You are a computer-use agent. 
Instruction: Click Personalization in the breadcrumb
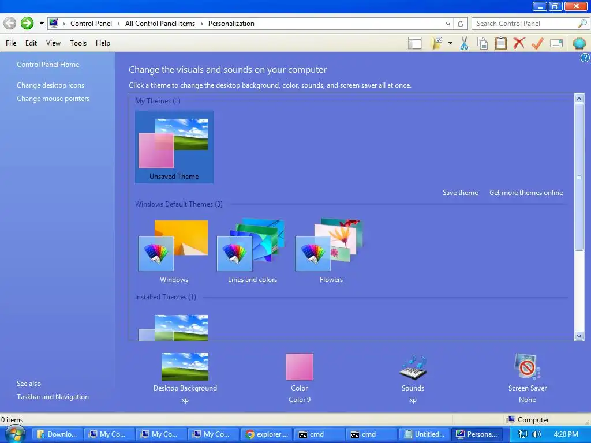click(231, 24)
